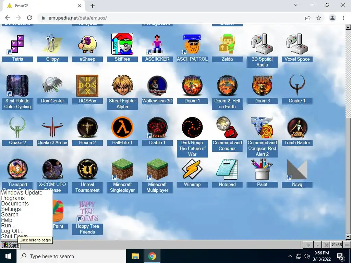The width and height of the screenshot is (351, 263).
Task: Open the eSheep icon
Action: (x=87, y=44)
